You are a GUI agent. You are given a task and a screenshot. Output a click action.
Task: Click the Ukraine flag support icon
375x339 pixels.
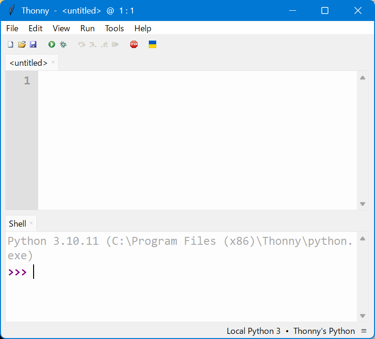click(x=153, y=44)
